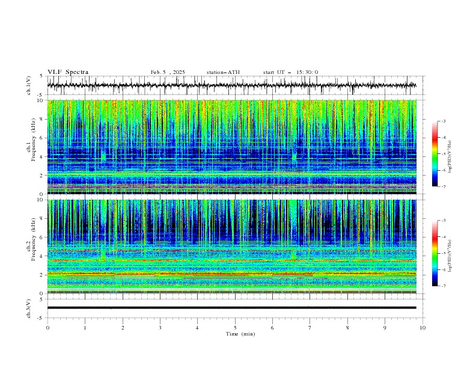476x368 pixels.
Task: Click time axis tick label "4"
Action: coord(197,328)
